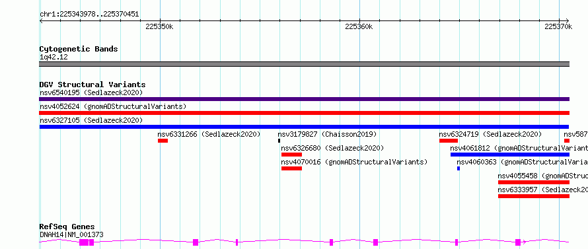Select the RefSeq Genes track heading
The image size is (588, 249).
67,227
